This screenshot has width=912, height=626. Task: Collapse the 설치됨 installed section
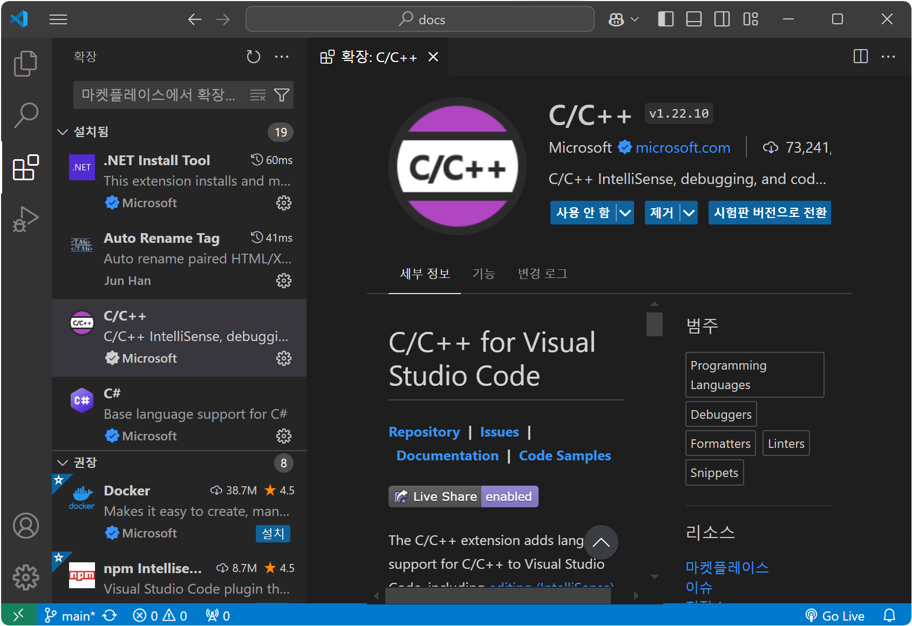63,132
